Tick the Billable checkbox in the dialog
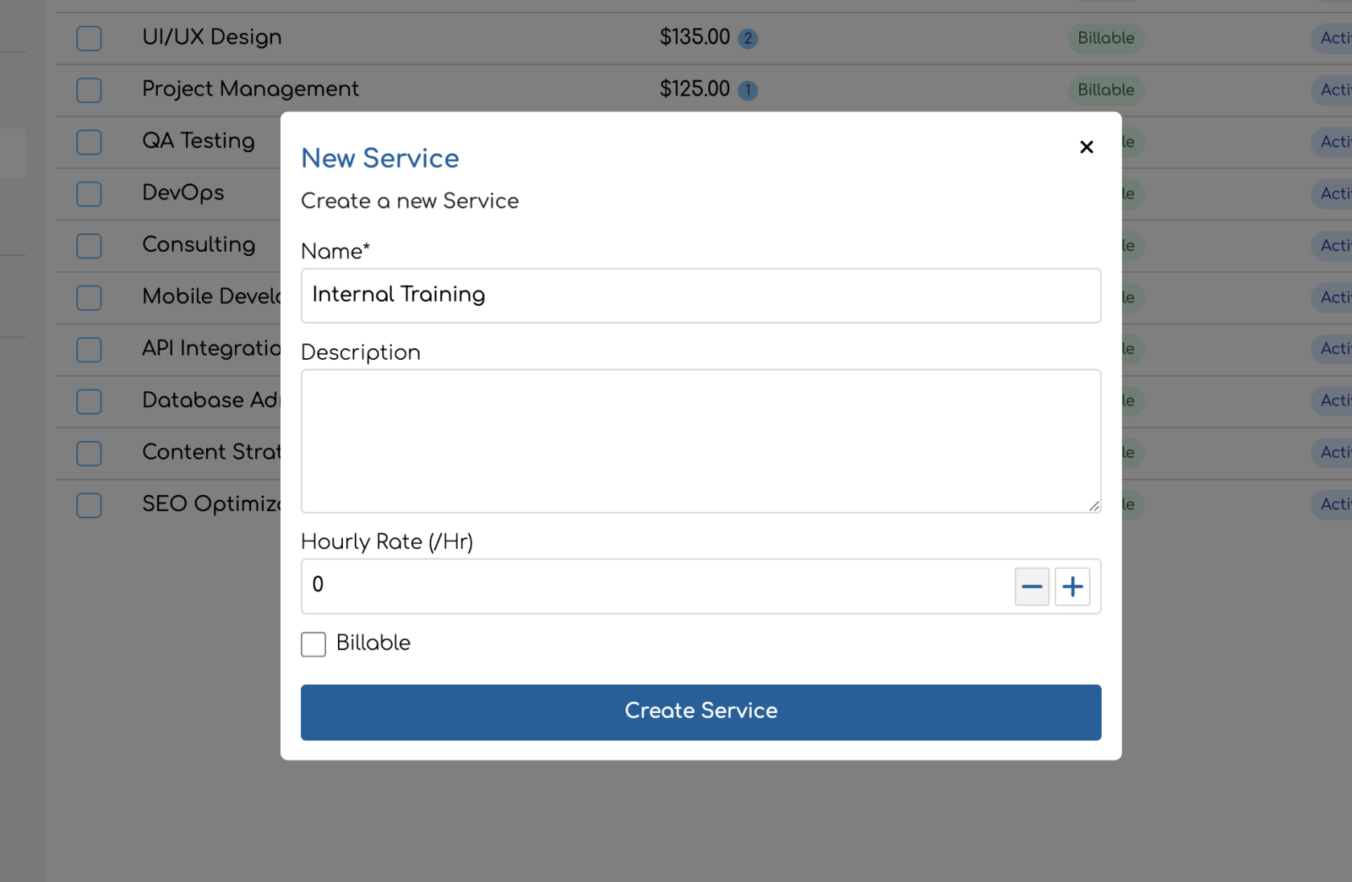The image size is (1352, 882). 313,644
